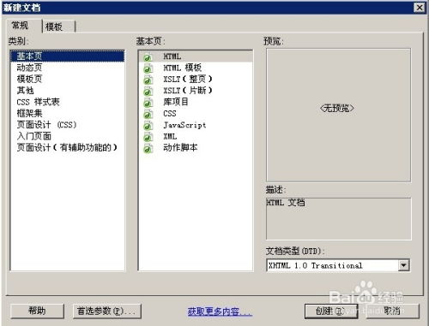The height and width of the screenshot is (326, 429).
Task: Open the 文档类型 (DTD) dropdown arrow
Action: pyautogui.click(x=403, y=265)
